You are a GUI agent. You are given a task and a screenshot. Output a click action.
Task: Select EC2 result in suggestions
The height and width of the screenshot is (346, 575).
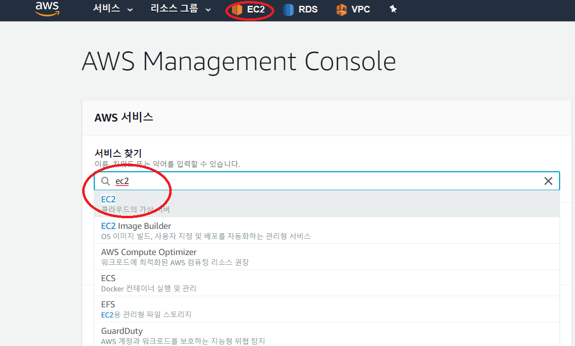(x=327, y=204)
